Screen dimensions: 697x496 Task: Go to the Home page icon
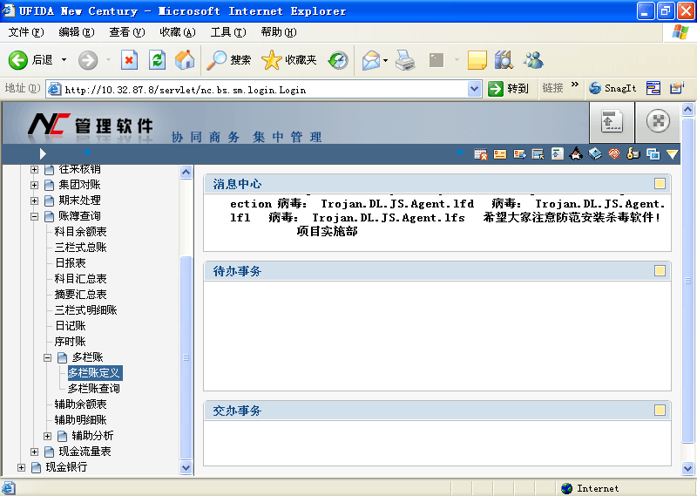[185, 60]
